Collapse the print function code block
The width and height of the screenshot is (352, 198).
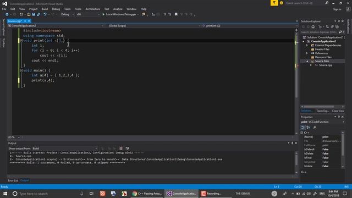coord(21,41)
